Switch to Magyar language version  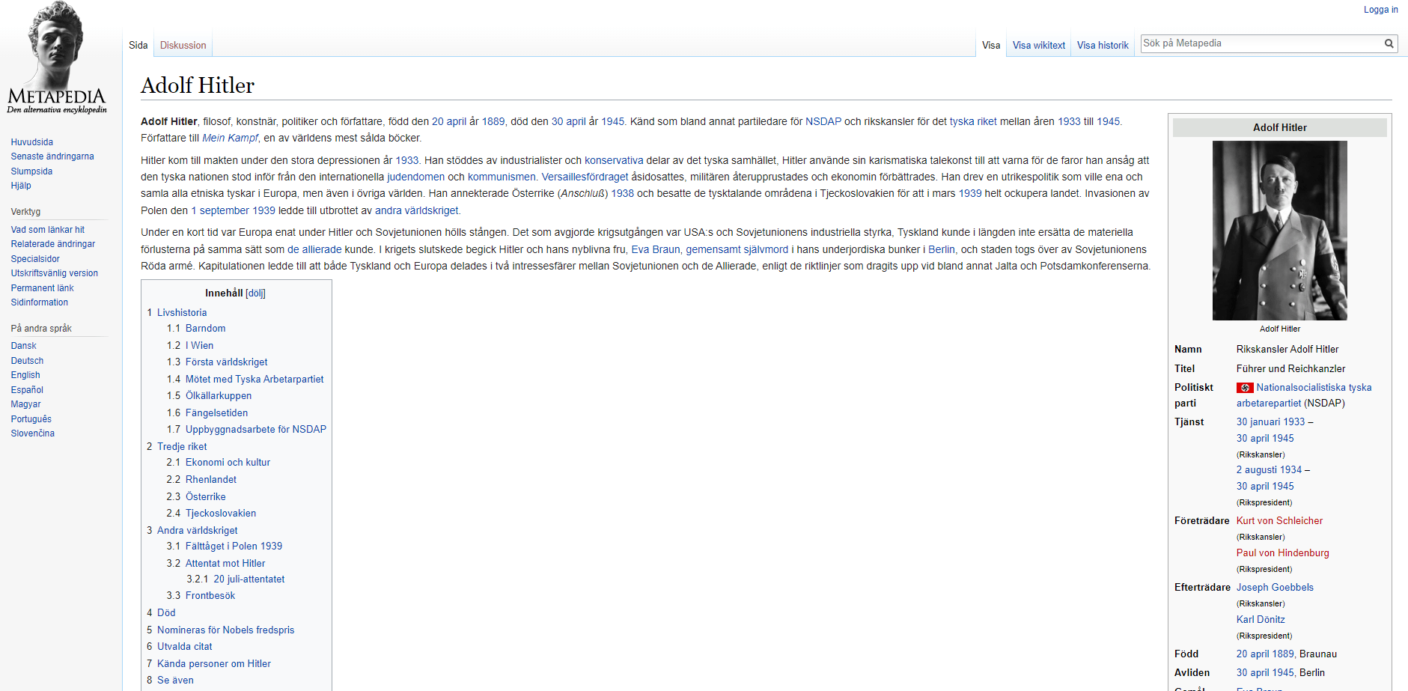point(25,404)
